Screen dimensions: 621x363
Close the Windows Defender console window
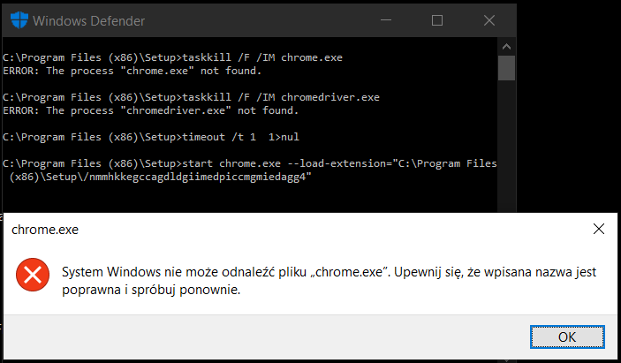tap(489, 20)
